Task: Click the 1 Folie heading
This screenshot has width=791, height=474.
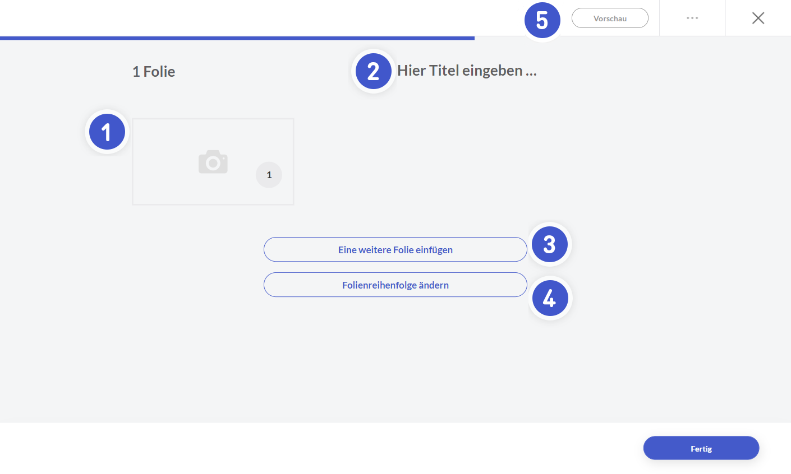Action: coord(154,72)
